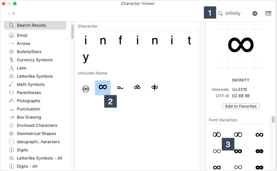Click Add to Favorites button
The image size is (277, 171).
coord(241,106)
